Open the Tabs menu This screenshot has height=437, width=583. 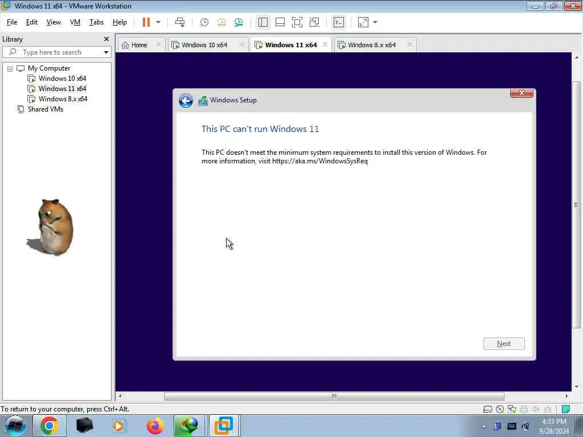point(96,22)
